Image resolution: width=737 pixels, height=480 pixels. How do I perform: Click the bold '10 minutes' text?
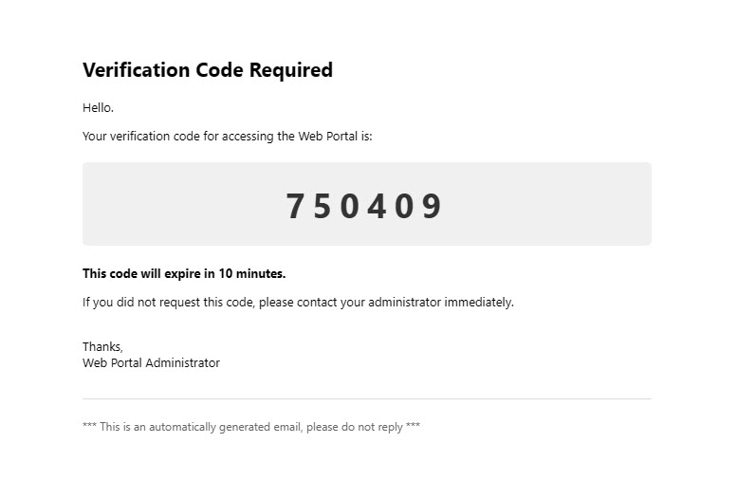[x=252, y=273]
